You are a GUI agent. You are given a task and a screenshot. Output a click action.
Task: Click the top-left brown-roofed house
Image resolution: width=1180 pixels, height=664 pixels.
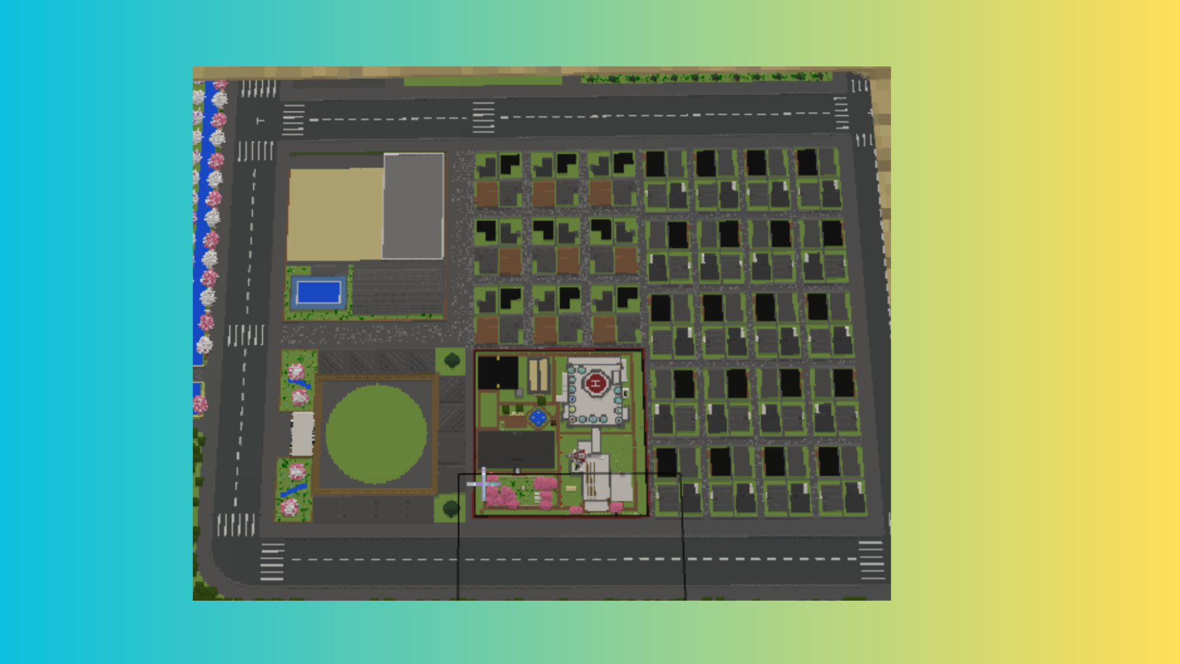[x=487, y=194]
